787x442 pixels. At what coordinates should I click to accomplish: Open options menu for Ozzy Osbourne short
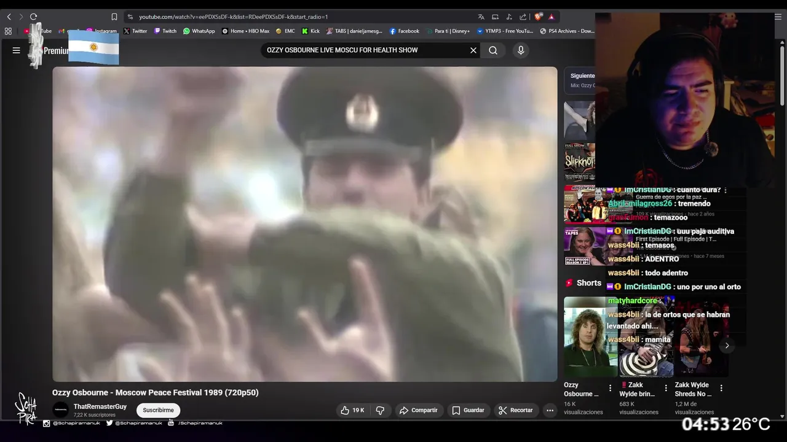pos(610,388)
